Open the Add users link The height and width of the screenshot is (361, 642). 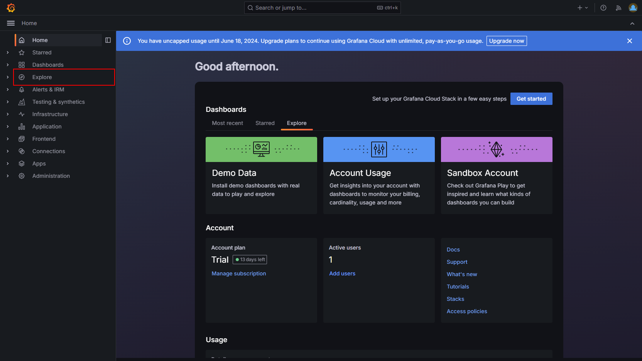coord(342,273)
